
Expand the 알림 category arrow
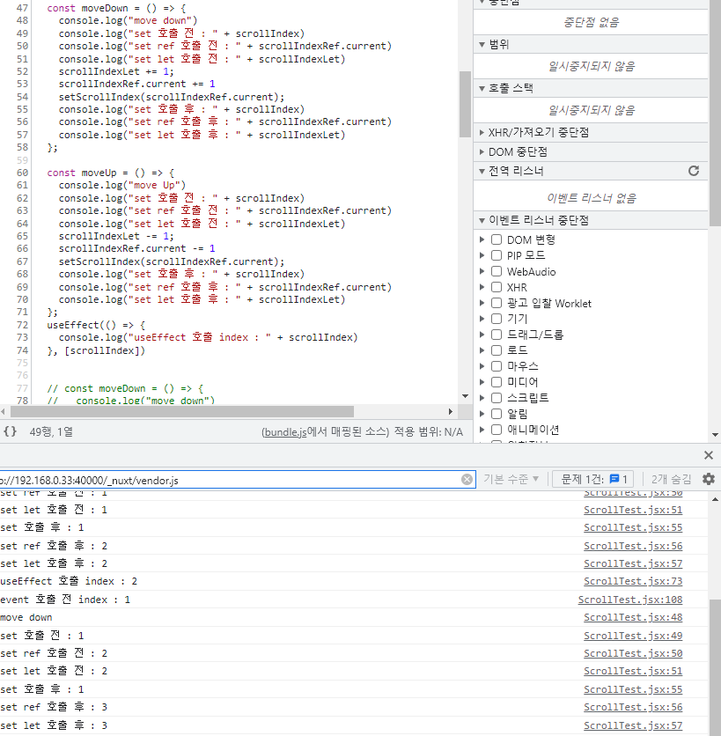(482, 414)
